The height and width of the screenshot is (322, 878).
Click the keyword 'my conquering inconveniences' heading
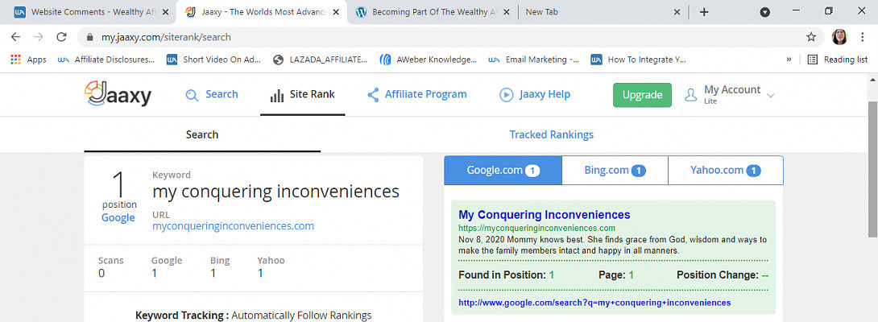click(276, 192)
